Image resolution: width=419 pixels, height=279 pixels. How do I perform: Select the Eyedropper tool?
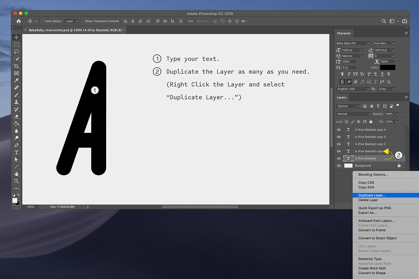pyautogui.click(x=16, y=81)
